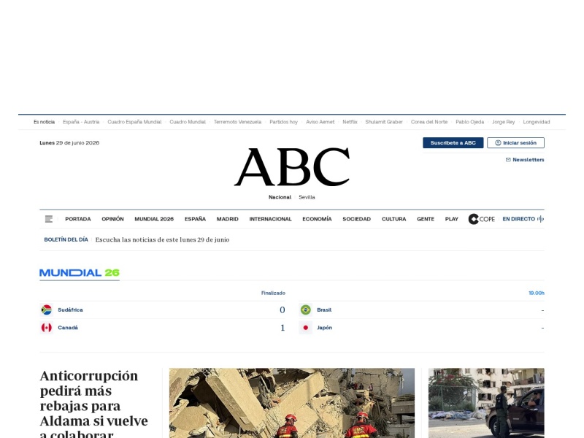Click the envelope icon beside Newsletters

(508, 160)
